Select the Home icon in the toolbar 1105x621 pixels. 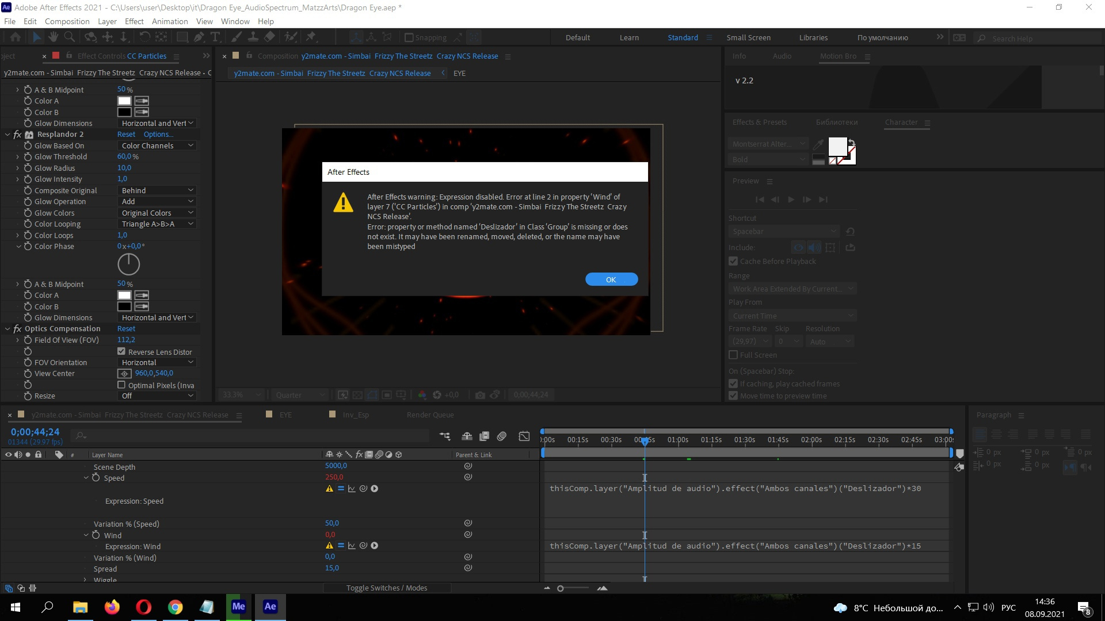click(x=16, y=37)
